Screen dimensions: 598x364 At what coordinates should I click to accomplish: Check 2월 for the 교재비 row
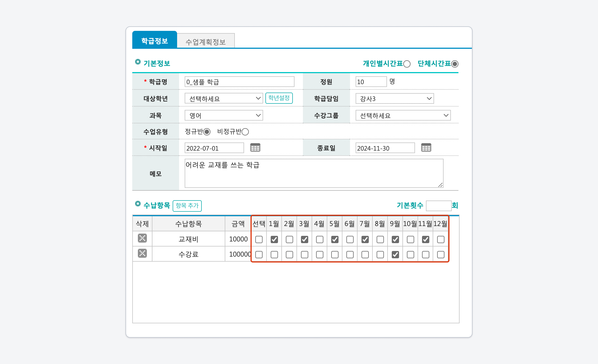click(x=289, y=239)
